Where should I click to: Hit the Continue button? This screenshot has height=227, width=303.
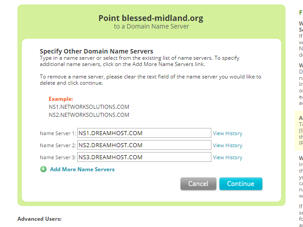click(240, 184)
